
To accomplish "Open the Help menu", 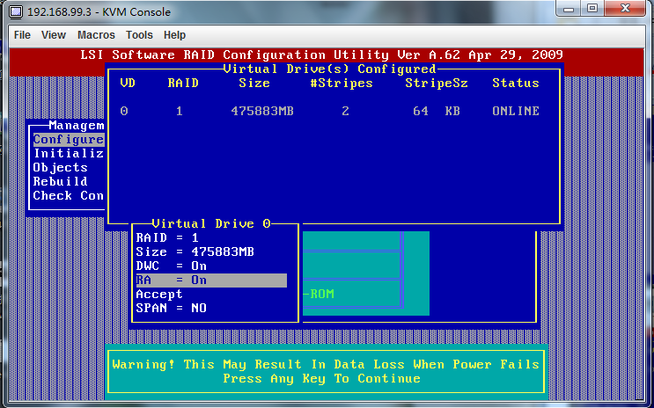I will (174, 35).
